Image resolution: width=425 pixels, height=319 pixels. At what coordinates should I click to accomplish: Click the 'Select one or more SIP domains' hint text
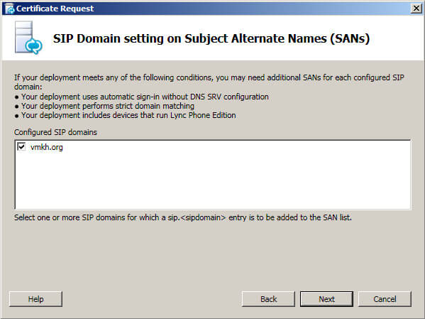pyautogui.click(x=183, y=217)
